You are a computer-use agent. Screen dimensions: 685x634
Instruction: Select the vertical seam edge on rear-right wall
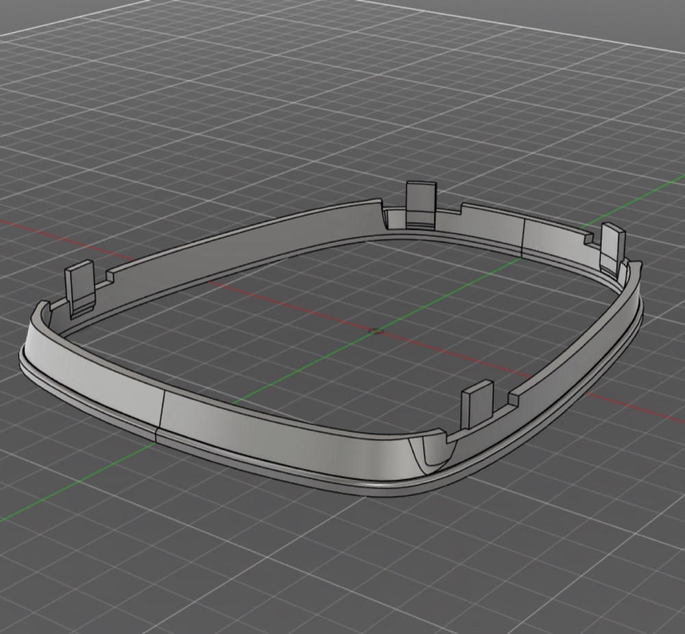coord(523,236)
